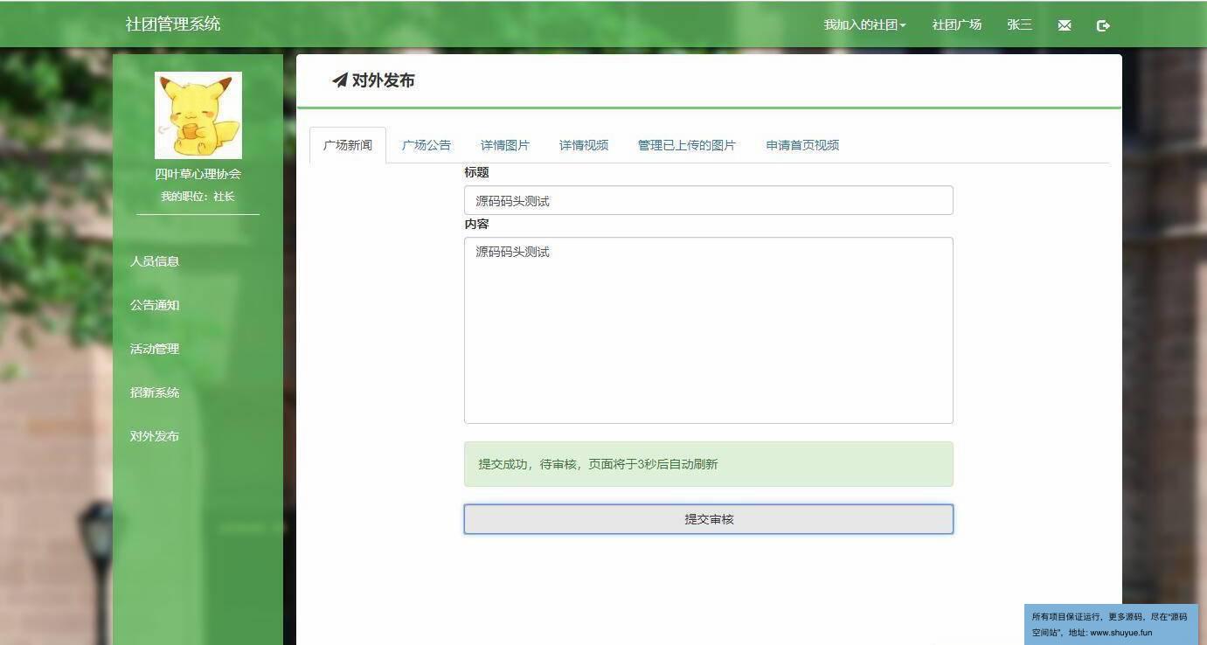
Task: Open the 申请首页视频 tab
Action: point(802,145)
